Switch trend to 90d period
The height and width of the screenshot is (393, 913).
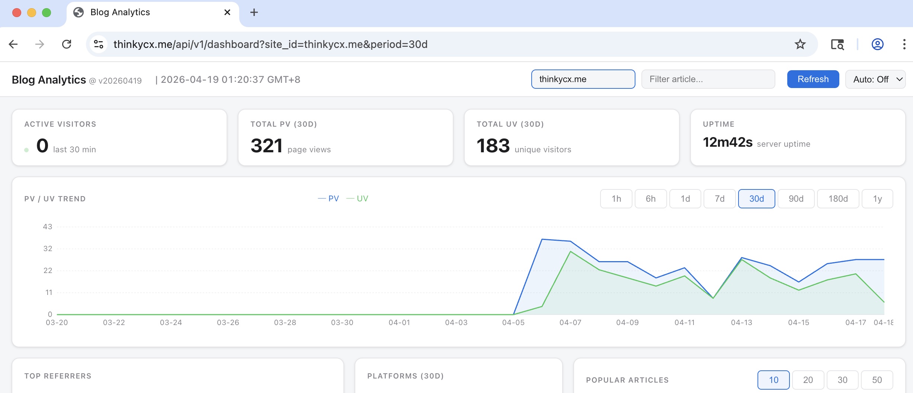796,199
